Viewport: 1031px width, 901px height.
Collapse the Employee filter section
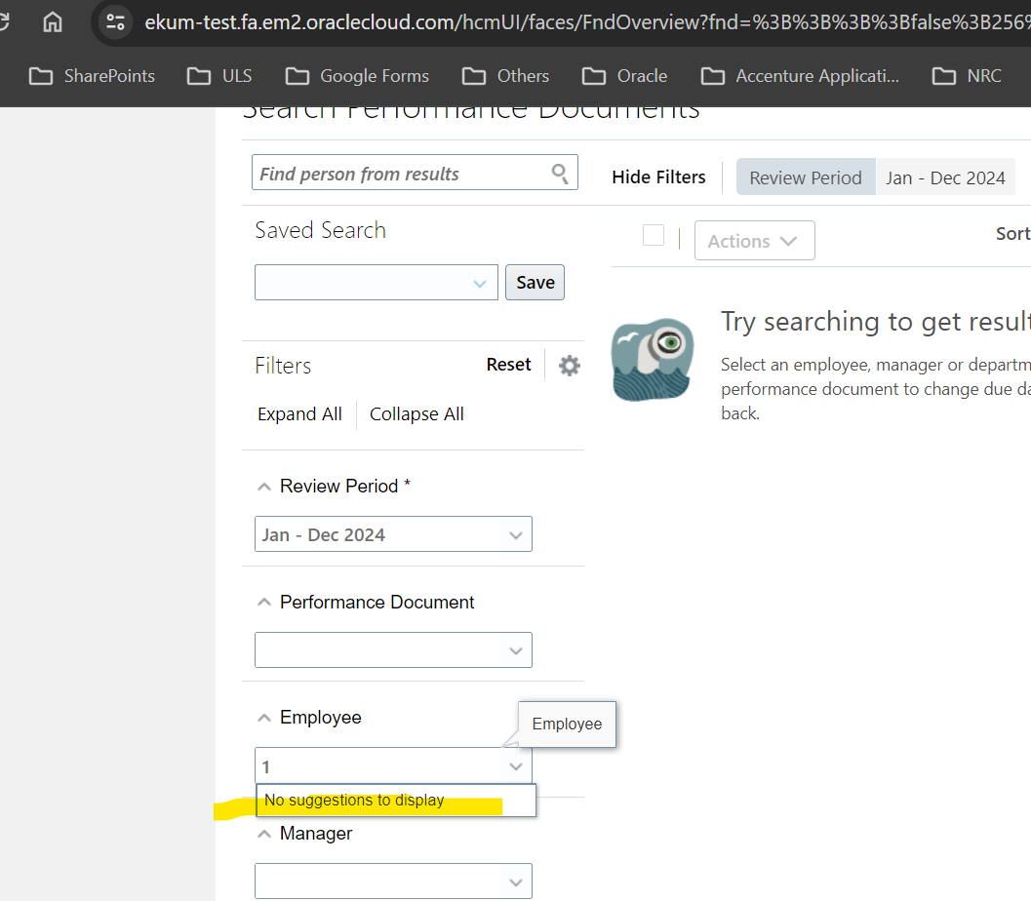click(263, 716)
